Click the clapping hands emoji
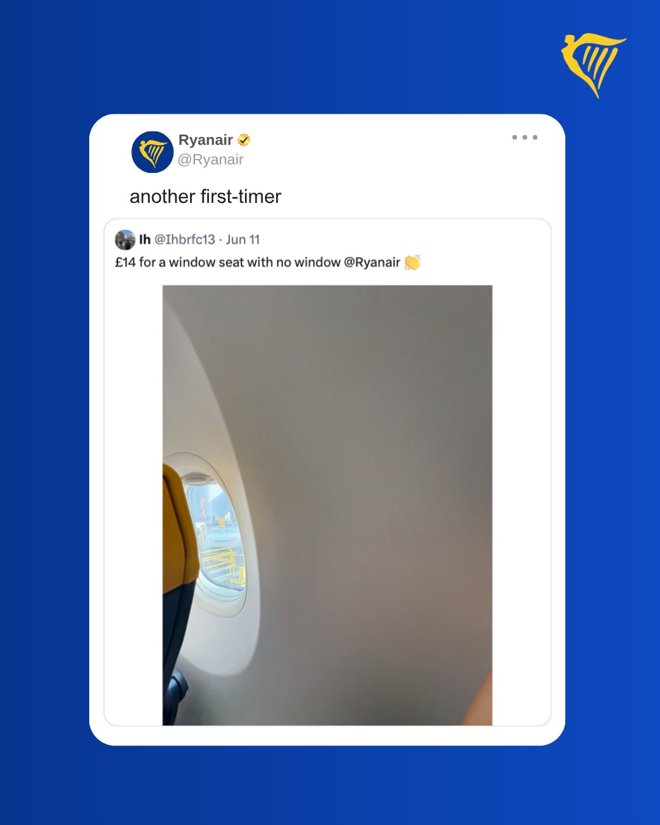 click(413, 262)
